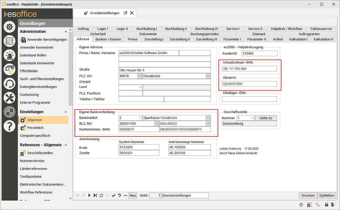Click the Straße input field
Image resolution: width=340 pixels, height=210 pixels.
tap(165, 70)
